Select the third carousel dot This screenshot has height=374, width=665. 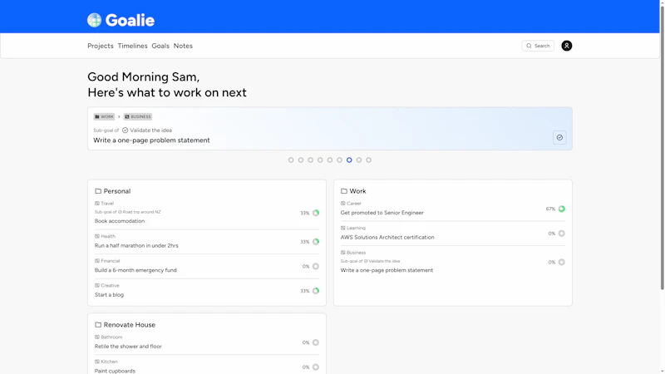click(x=310, y=160)
